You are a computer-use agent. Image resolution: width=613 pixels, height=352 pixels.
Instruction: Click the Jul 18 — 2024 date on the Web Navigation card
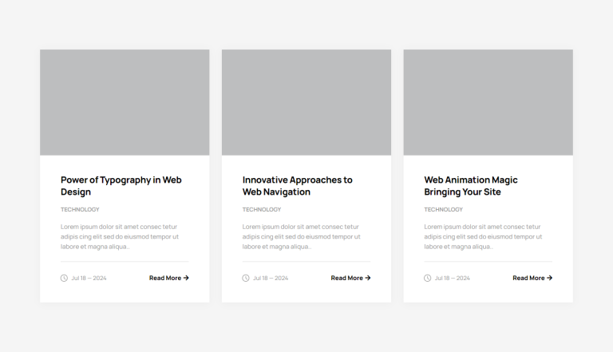(271, 279)
